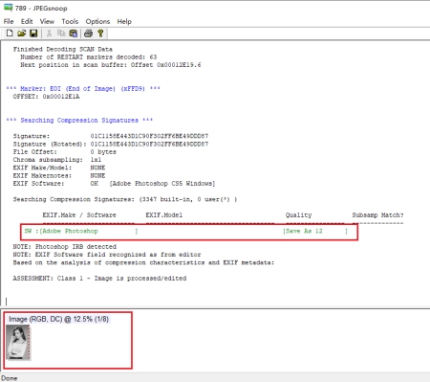Image resolution: width=430 pixels, height=382 pixels.
Task: Click the 'EXIF Software:' line
Action: pos(114,184)
